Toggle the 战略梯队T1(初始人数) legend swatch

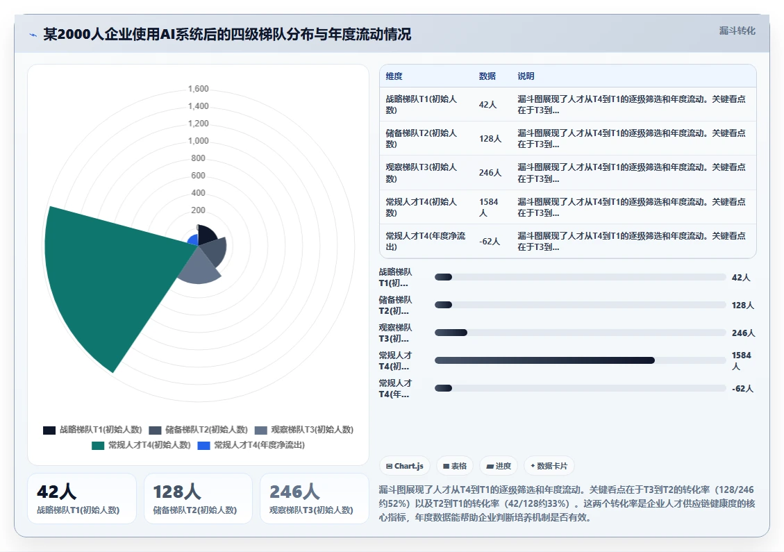point(49,430)
